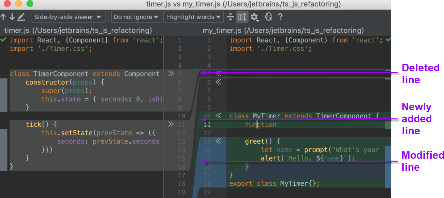Image resolution: width=444 pixels, height=198 pixels.
Task: Click the collapse unchanged fragments icon
Action: coord(231,17)
